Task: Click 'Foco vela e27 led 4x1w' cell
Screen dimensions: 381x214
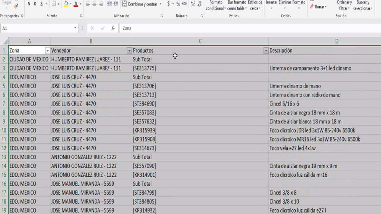Action: (x=325, y=148)
